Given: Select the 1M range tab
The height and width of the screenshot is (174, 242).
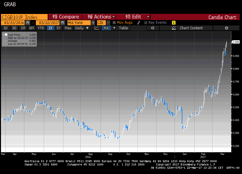Looking at the screenshot, I should (x=23, y=28).
